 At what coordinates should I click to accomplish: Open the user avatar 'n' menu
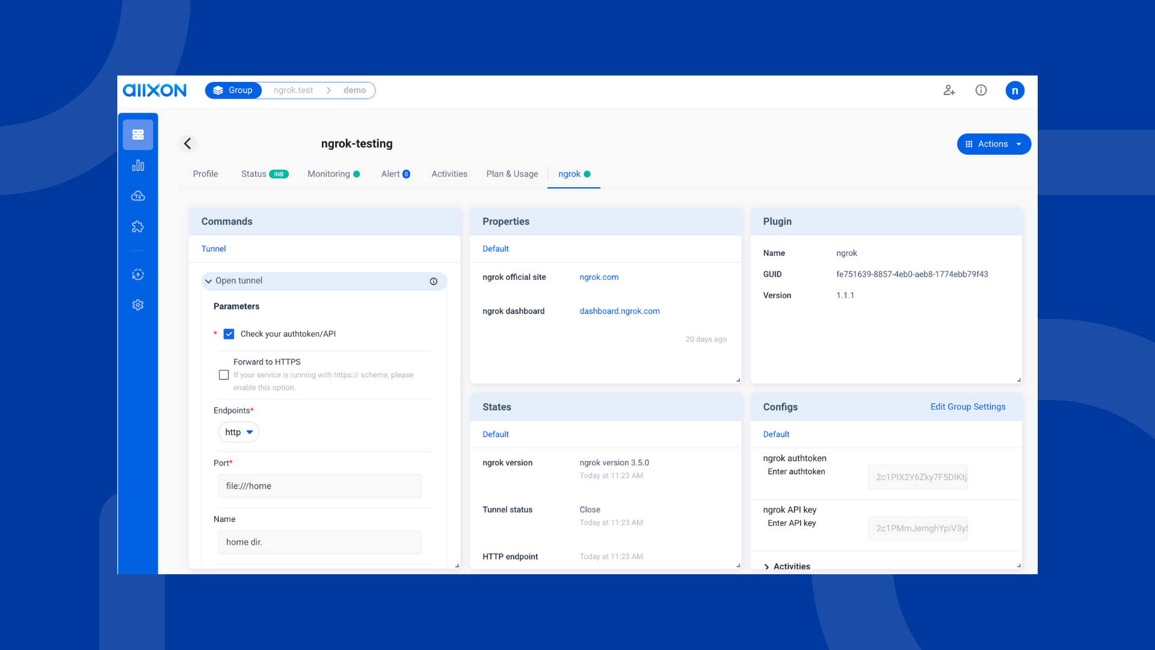(x=1015, y=90)
